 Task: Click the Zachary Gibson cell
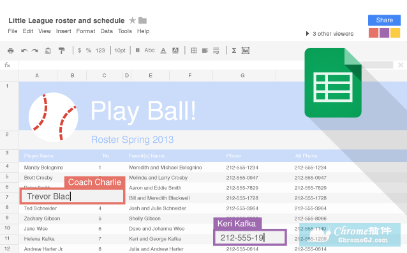click(x=42, y=219)
